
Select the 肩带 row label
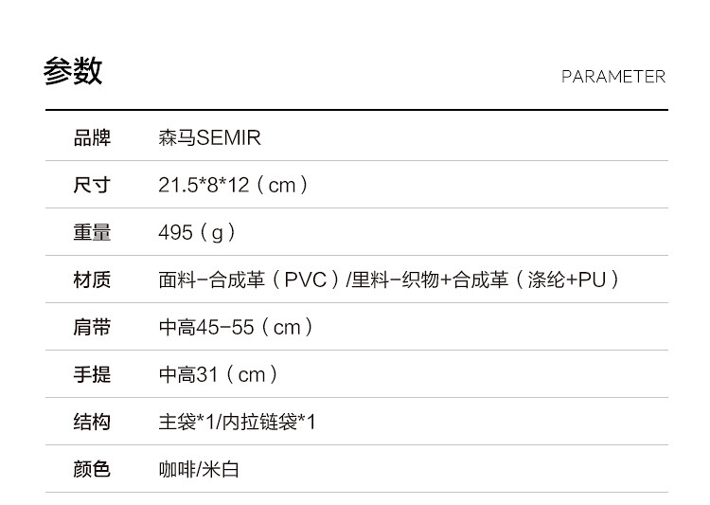92,327
